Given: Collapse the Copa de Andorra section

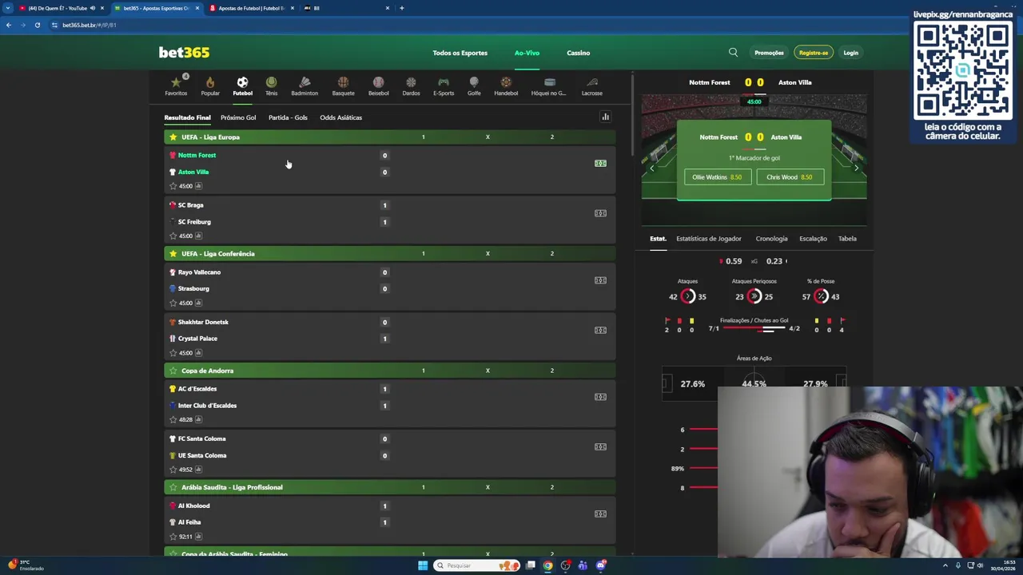Looking at the screenshot, I should tap(390, 371).
